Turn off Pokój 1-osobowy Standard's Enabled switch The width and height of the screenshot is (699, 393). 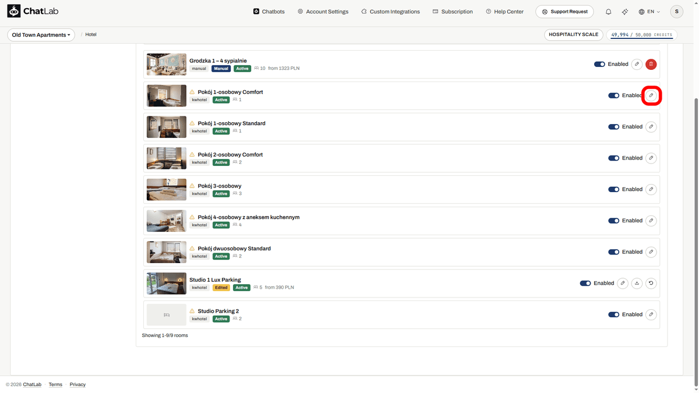(x=613, y=127)
